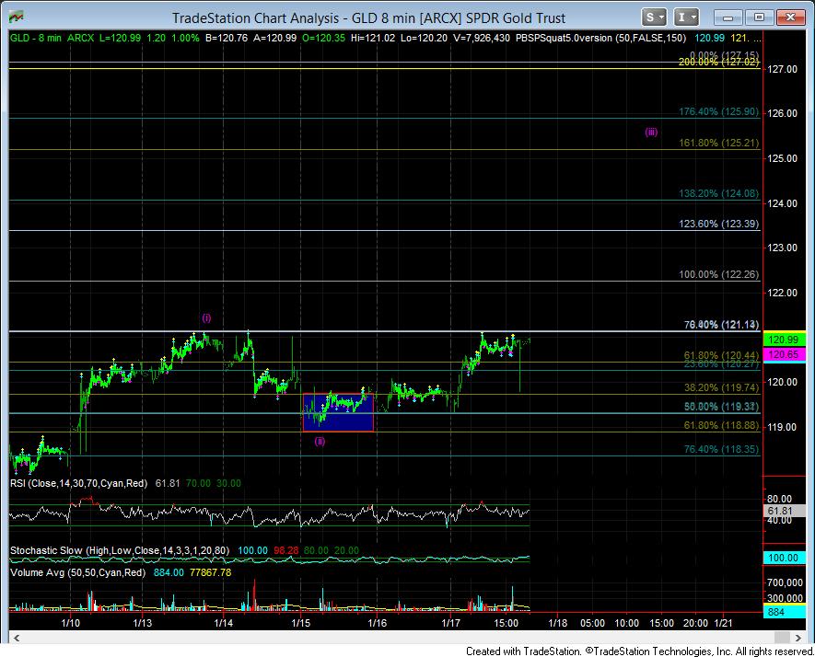Click the O=120.35 open value
Screen dimensions: 815x657
pos(323,38)
